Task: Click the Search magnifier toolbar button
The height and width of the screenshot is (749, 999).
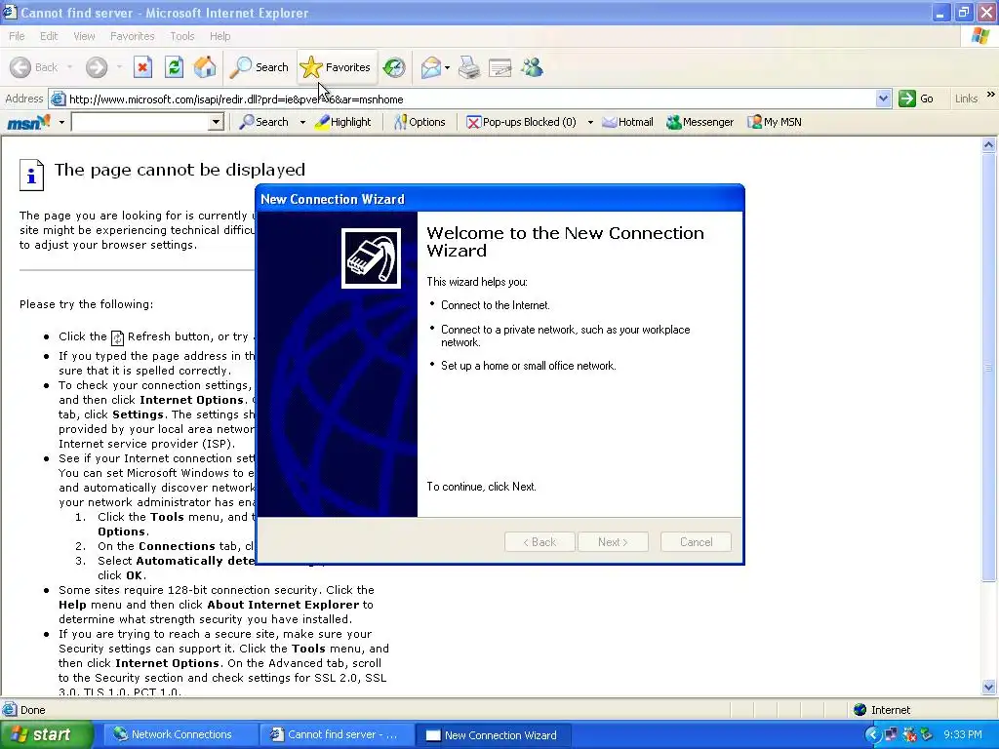Action: tap(260, 67)
